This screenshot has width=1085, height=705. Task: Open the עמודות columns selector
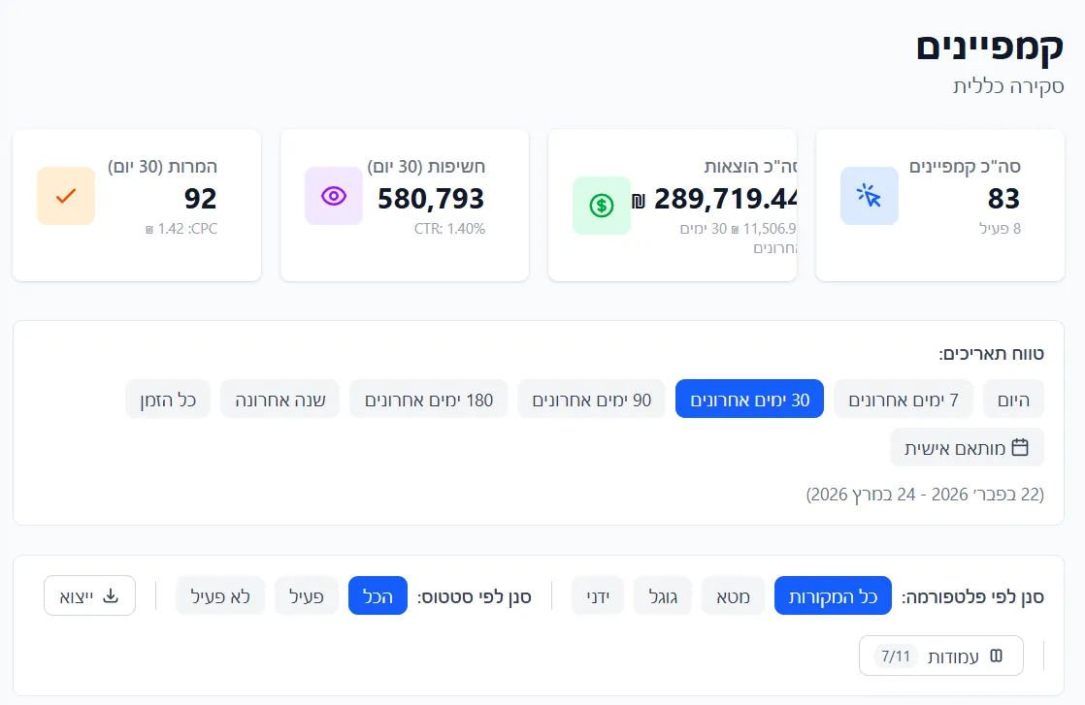click(x=941, y=656)
